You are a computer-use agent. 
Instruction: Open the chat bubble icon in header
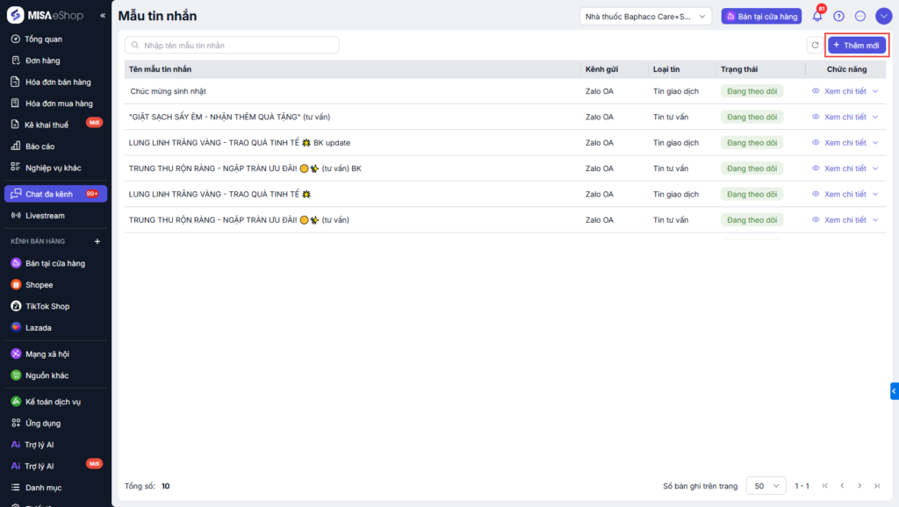tap(860, 16)
